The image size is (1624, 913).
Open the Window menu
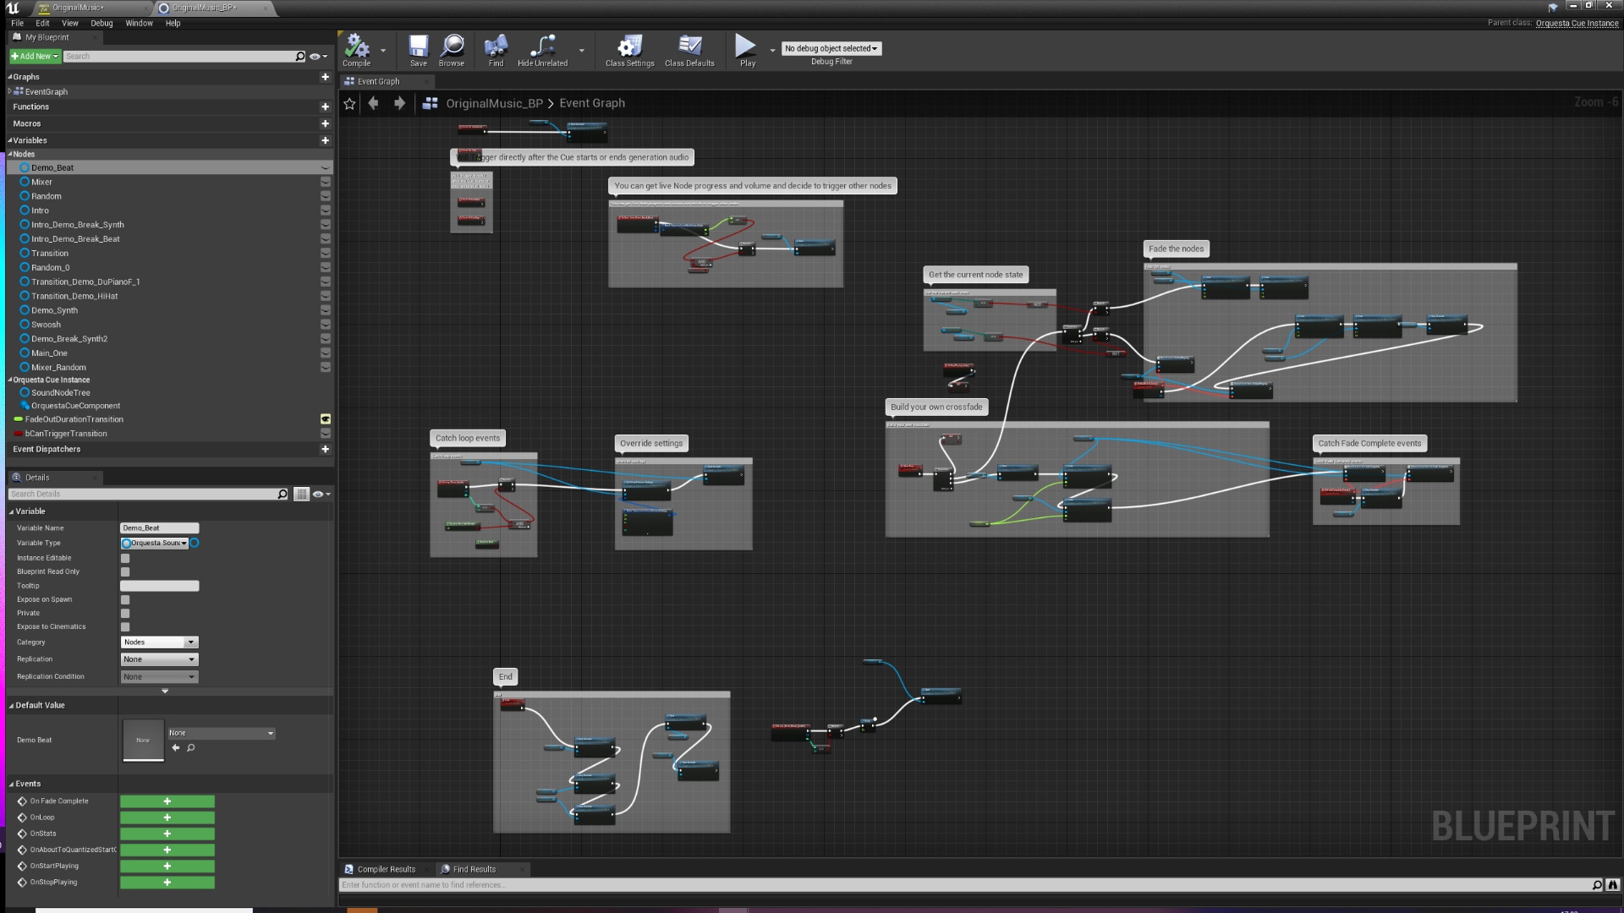pos(139,24)
